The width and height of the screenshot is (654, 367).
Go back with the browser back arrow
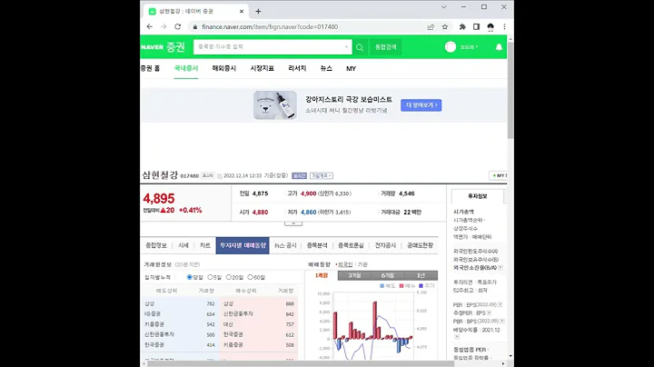(149, 26)
